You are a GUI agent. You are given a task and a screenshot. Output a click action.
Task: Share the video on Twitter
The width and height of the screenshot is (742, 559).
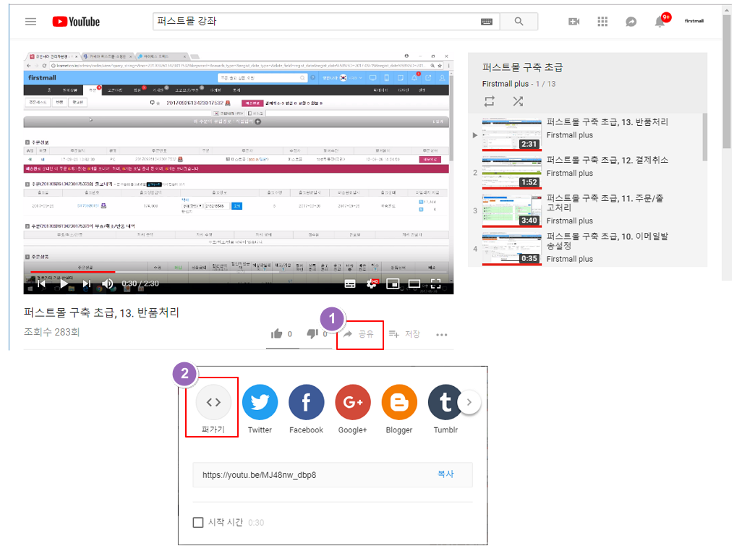point(260,402)
